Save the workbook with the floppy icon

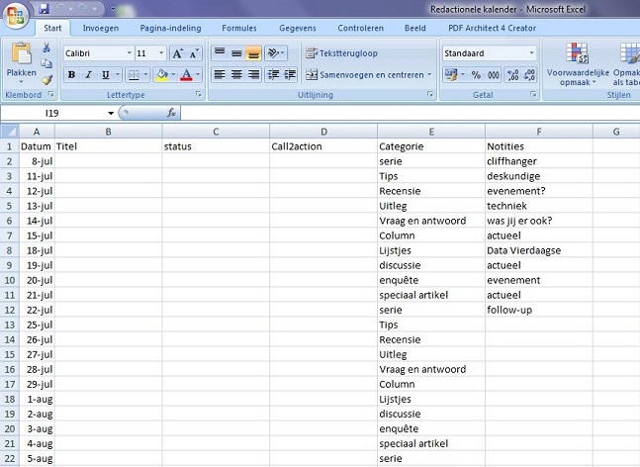pyautogui.click(x=45, y=8)
